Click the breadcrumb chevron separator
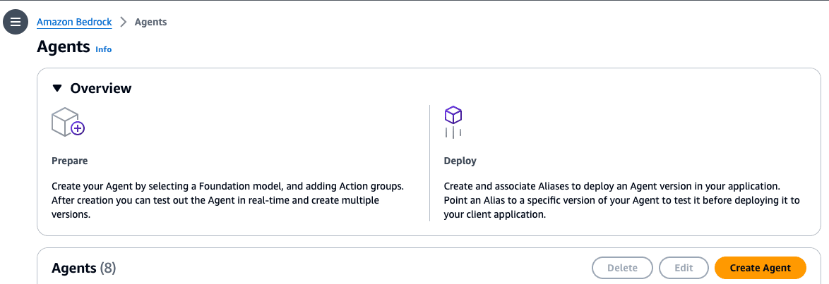 point(123,22)
